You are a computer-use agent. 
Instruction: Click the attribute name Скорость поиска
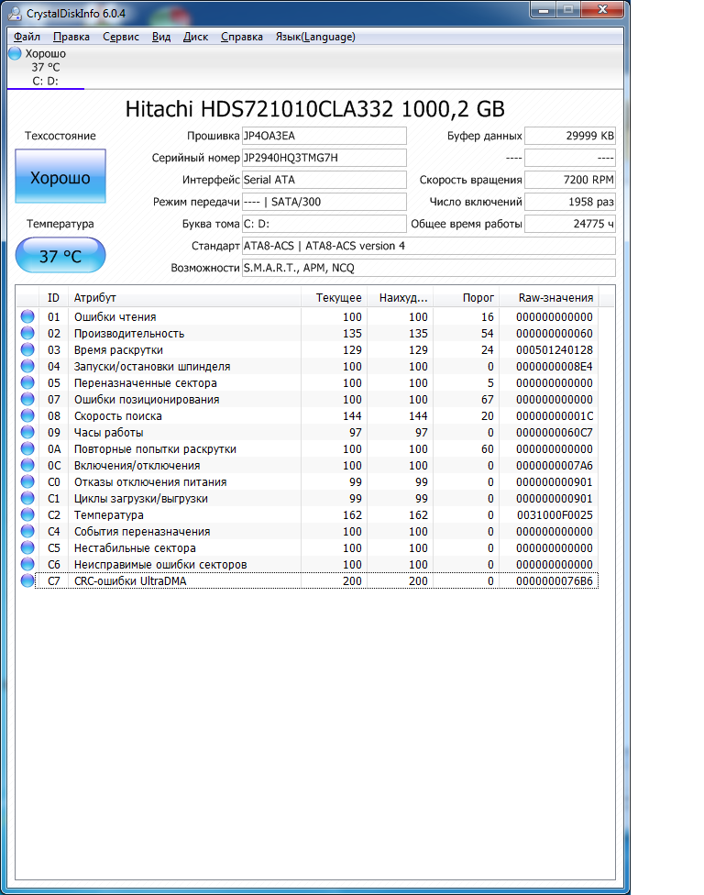(x=118, y=416)
